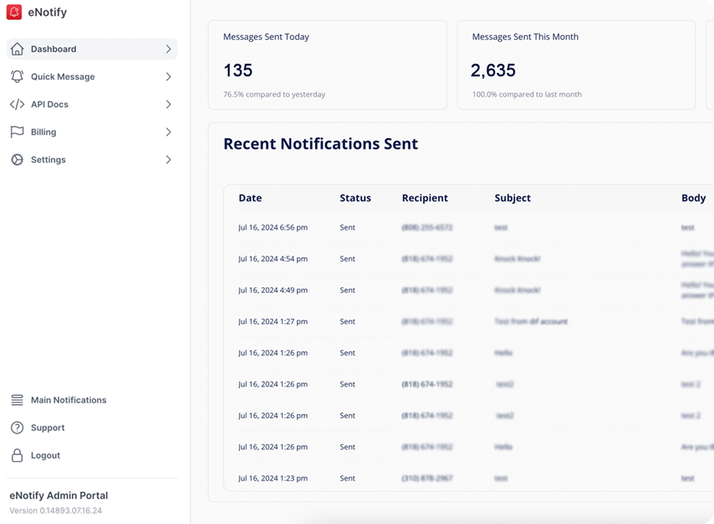Sort table by the Date column header
The height and width of the screenshot is (524, 714).
coord(250,197)
